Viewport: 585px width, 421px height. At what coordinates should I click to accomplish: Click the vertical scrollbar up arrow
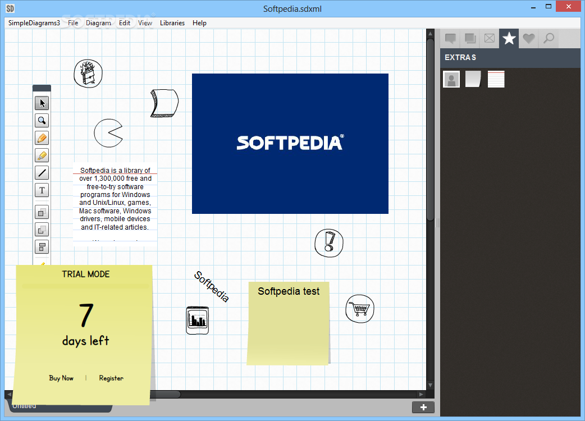(430, 33)
